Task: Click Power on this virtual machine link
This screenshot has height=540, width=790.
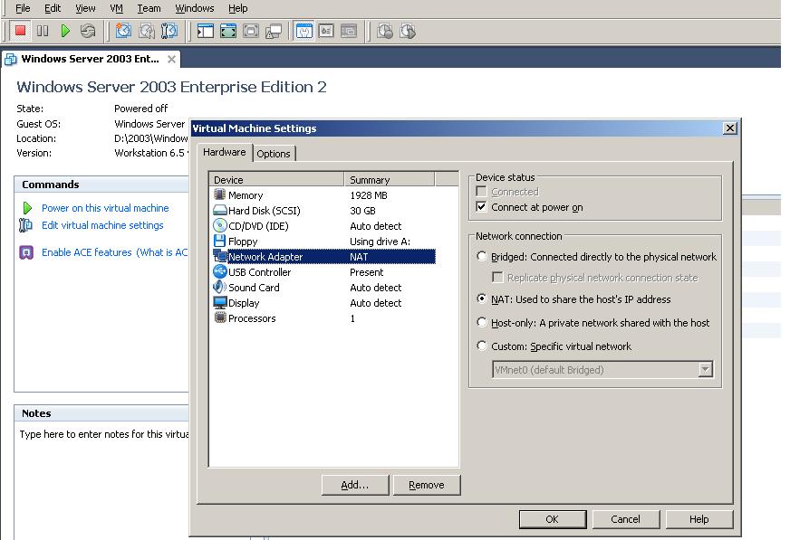Action: click(x=105, y=208)
